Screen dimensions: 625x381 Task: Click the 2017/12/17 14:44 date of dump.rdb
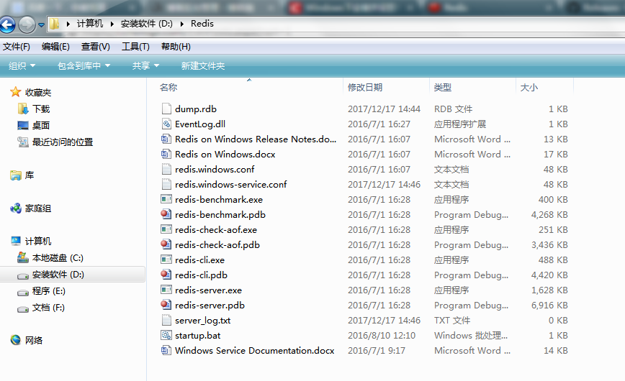(x=384, y=109)
